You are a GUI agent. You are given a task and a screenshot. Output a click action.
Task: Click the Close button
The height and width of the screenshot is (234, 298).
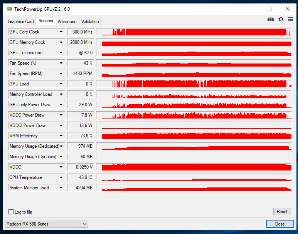(280, 224)
